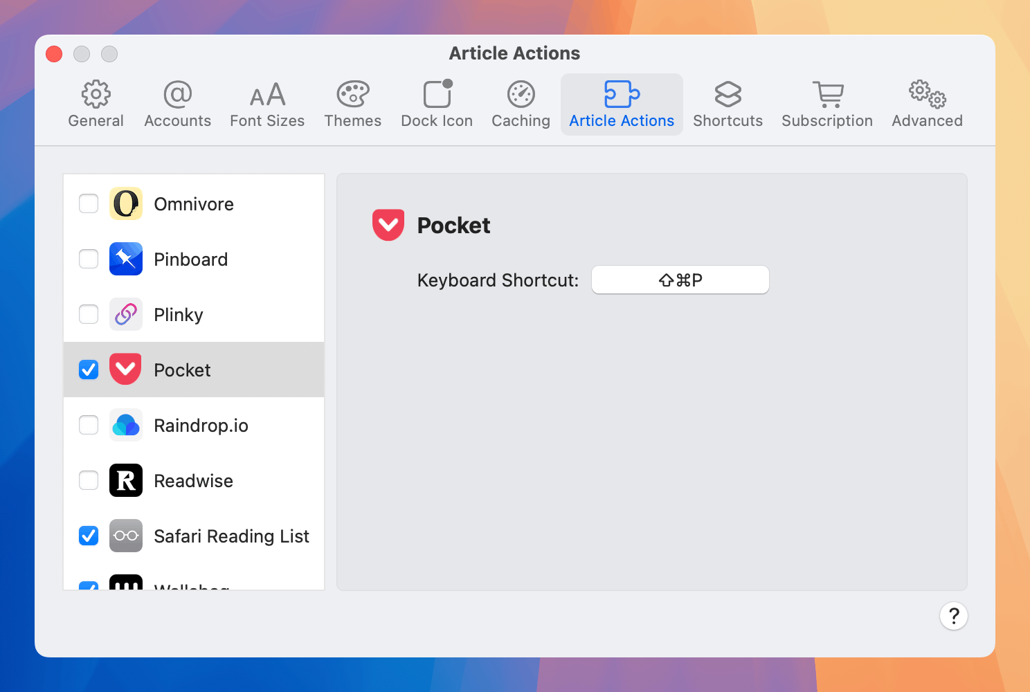Edit the Pocket keyboard shortcut field
1030x692 pixels.
tap(680, 280)
